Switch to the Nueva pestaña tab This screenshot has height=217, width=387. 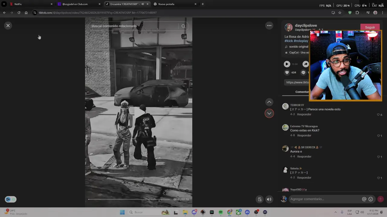pyautogui.click(x=175, y=4)
